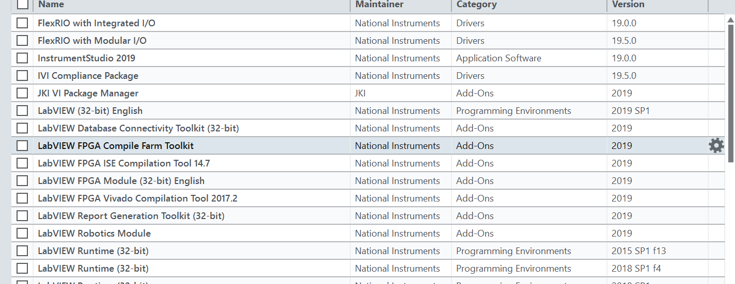Sort by the Category column header
735x284 pixels.
pos(476,4)
